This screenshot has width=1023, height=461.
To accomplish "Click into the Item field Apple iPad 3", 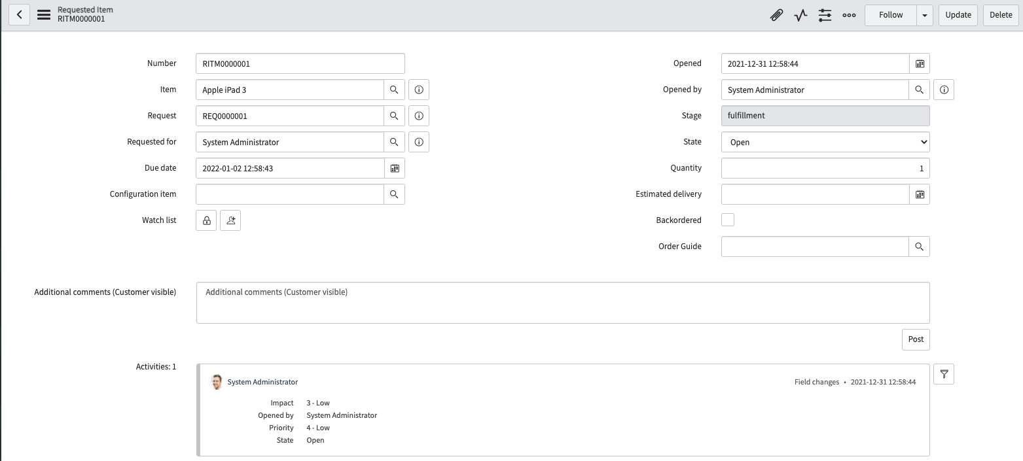I will click(x=290, y=90).
